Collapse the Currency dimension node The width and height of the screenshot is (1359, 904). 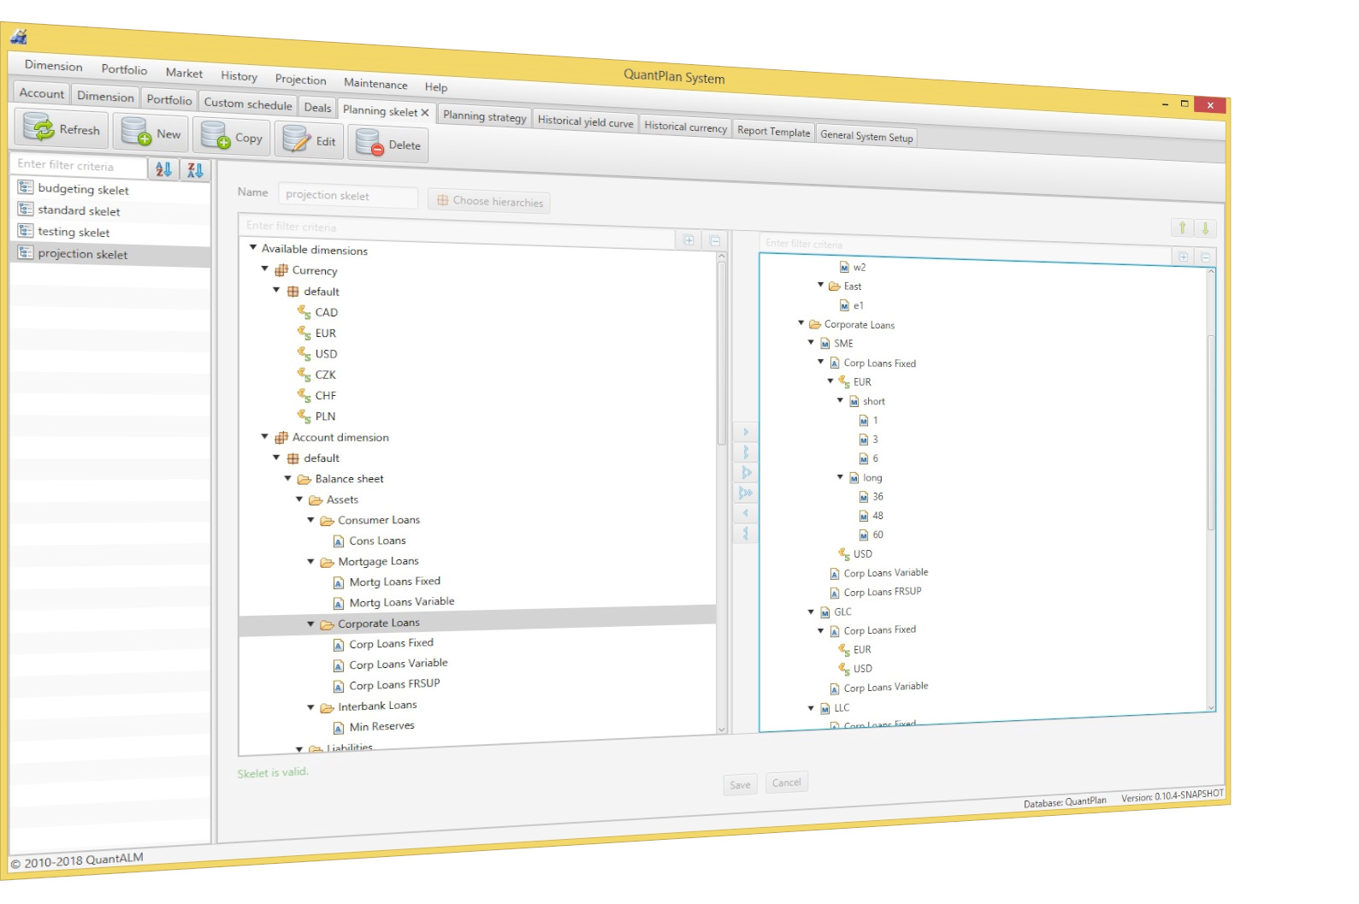coord(264,269)
